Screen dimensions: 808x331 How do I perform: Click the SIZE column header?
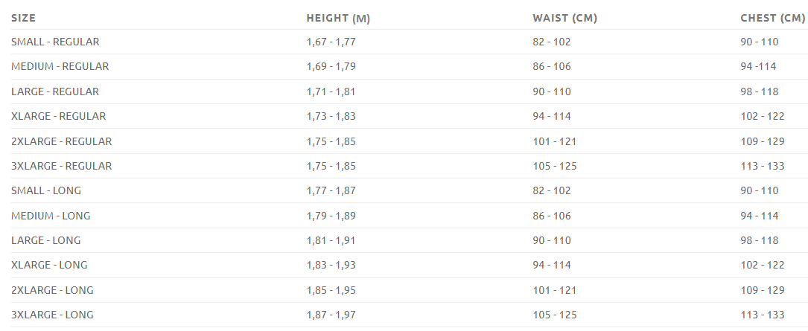coord(24,18)
